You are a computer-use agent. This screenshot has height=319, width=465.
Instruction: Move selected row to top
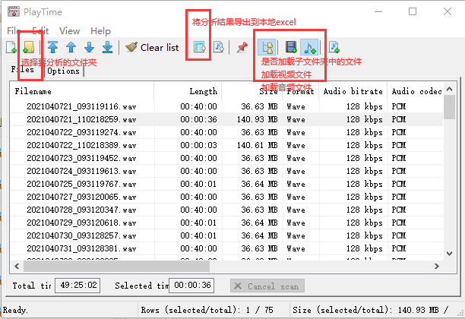coord(52,47)
